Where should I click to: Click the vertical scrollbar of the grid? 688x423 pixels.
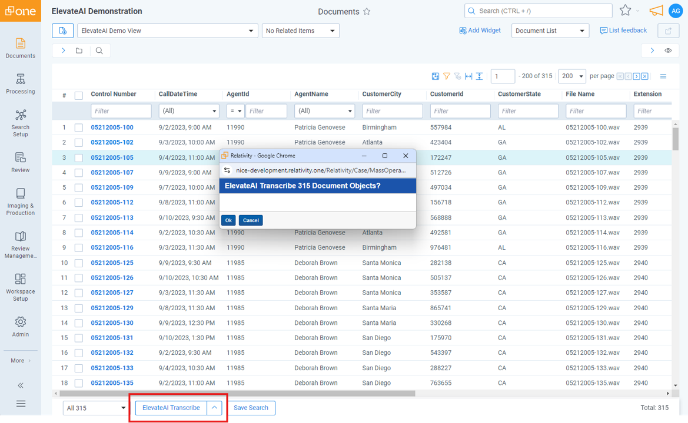pyautogui.click(x=675, y=139)
